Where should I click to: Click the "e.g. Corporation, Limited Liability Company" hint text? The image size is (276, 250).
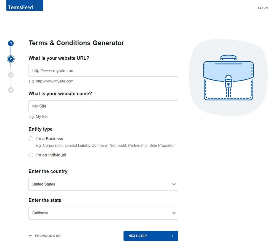tap(105, 145)
